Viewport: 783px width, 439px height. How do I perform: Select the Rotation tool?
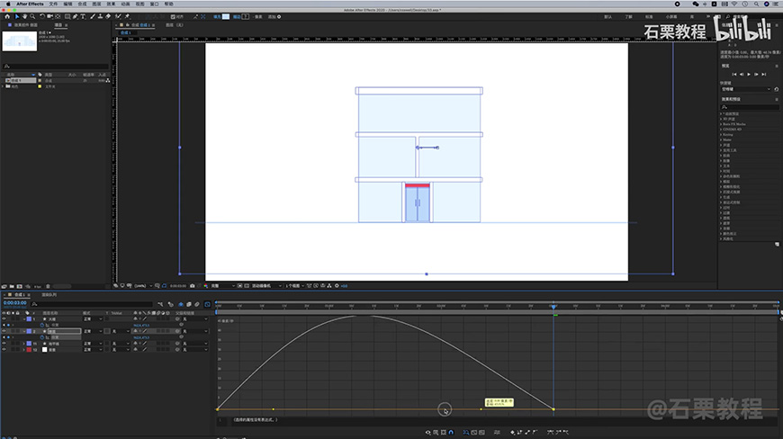coord(42,16)
